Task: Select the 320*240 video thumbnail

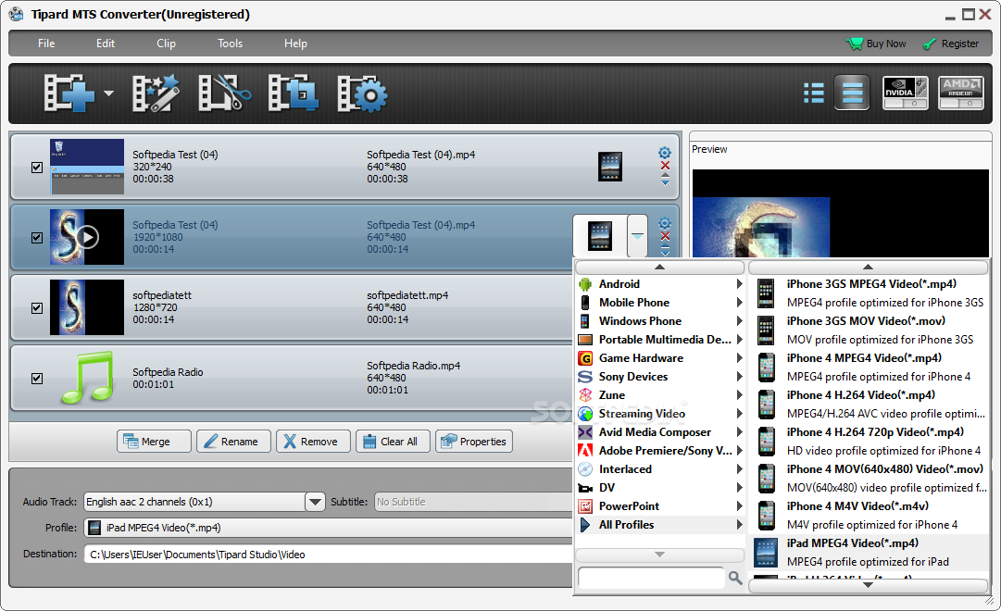Action: [x=87, y=167]
